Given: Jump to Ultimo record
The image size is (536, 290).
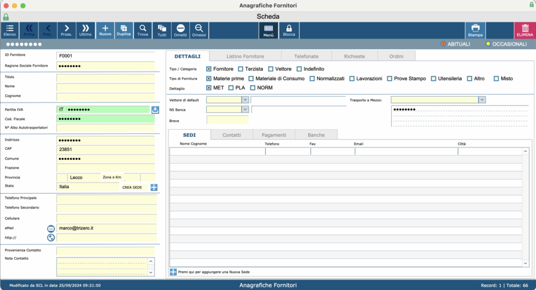Looking at the screenshot, I should click(x=85, y=30).
